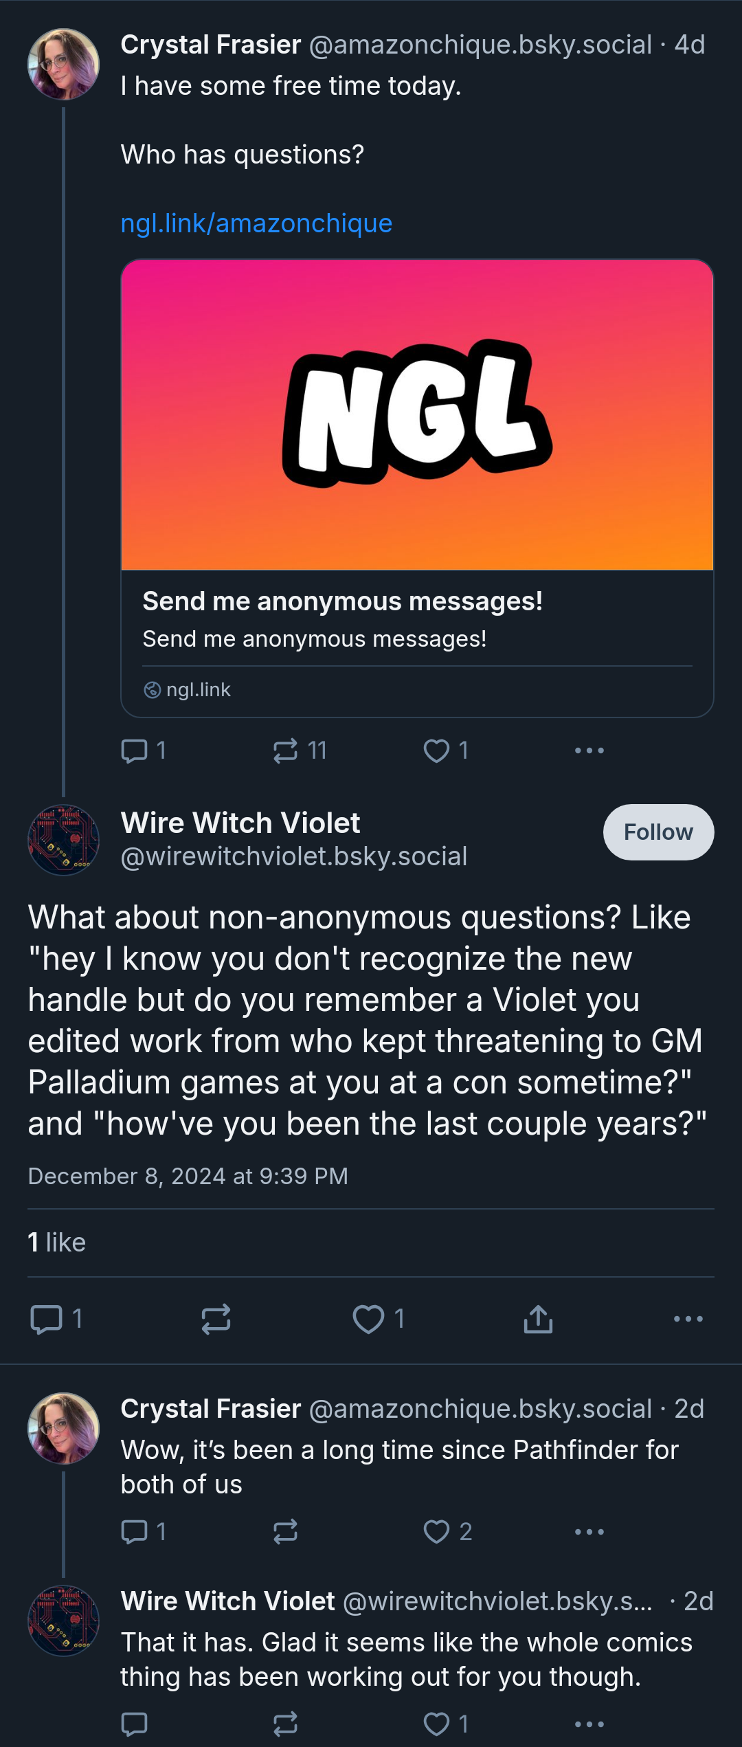Viewport: 742px width, 1747px height.
Task: Follow Wire Witch Violet
Action: click(x=658, y=832)
